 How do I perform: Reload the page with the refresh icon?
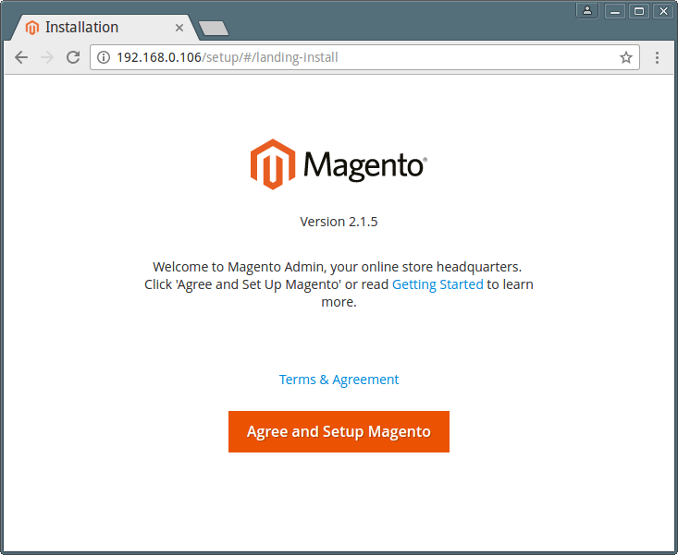pyautogui.click(x=73, y=57)
